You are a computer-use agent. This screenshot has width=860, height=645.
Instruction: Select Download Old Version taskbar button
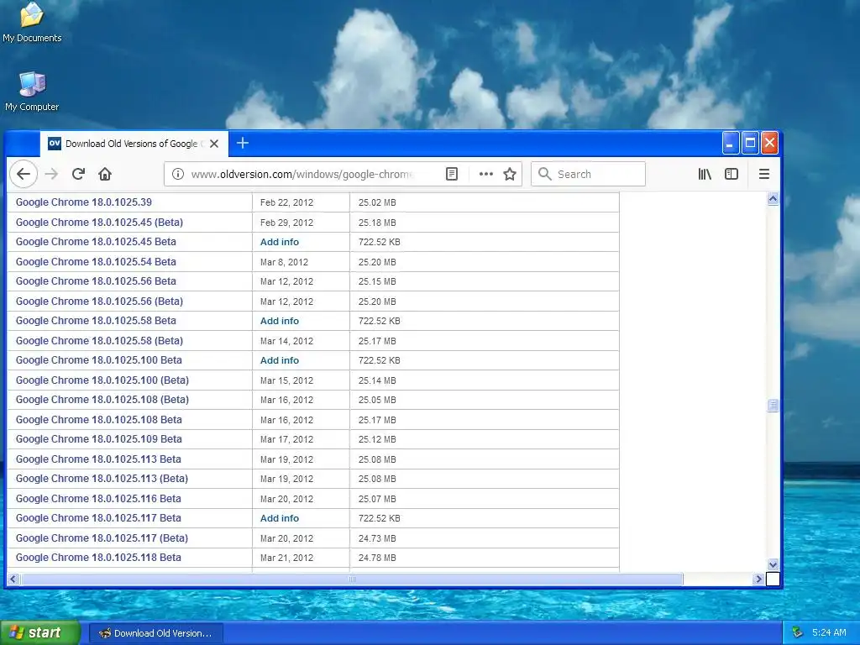(155, 633)
